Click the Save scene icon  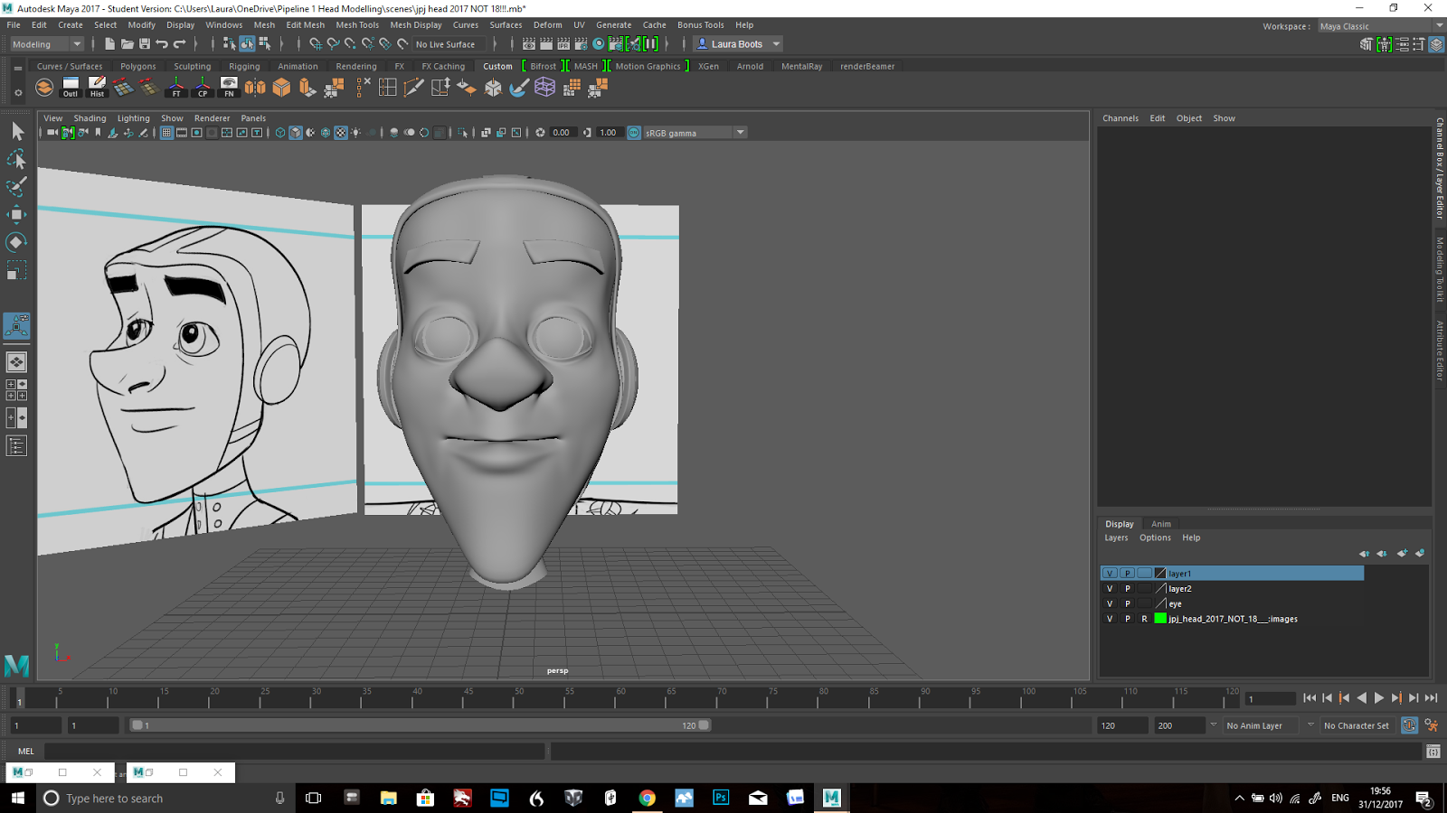(x=145, y=44)
